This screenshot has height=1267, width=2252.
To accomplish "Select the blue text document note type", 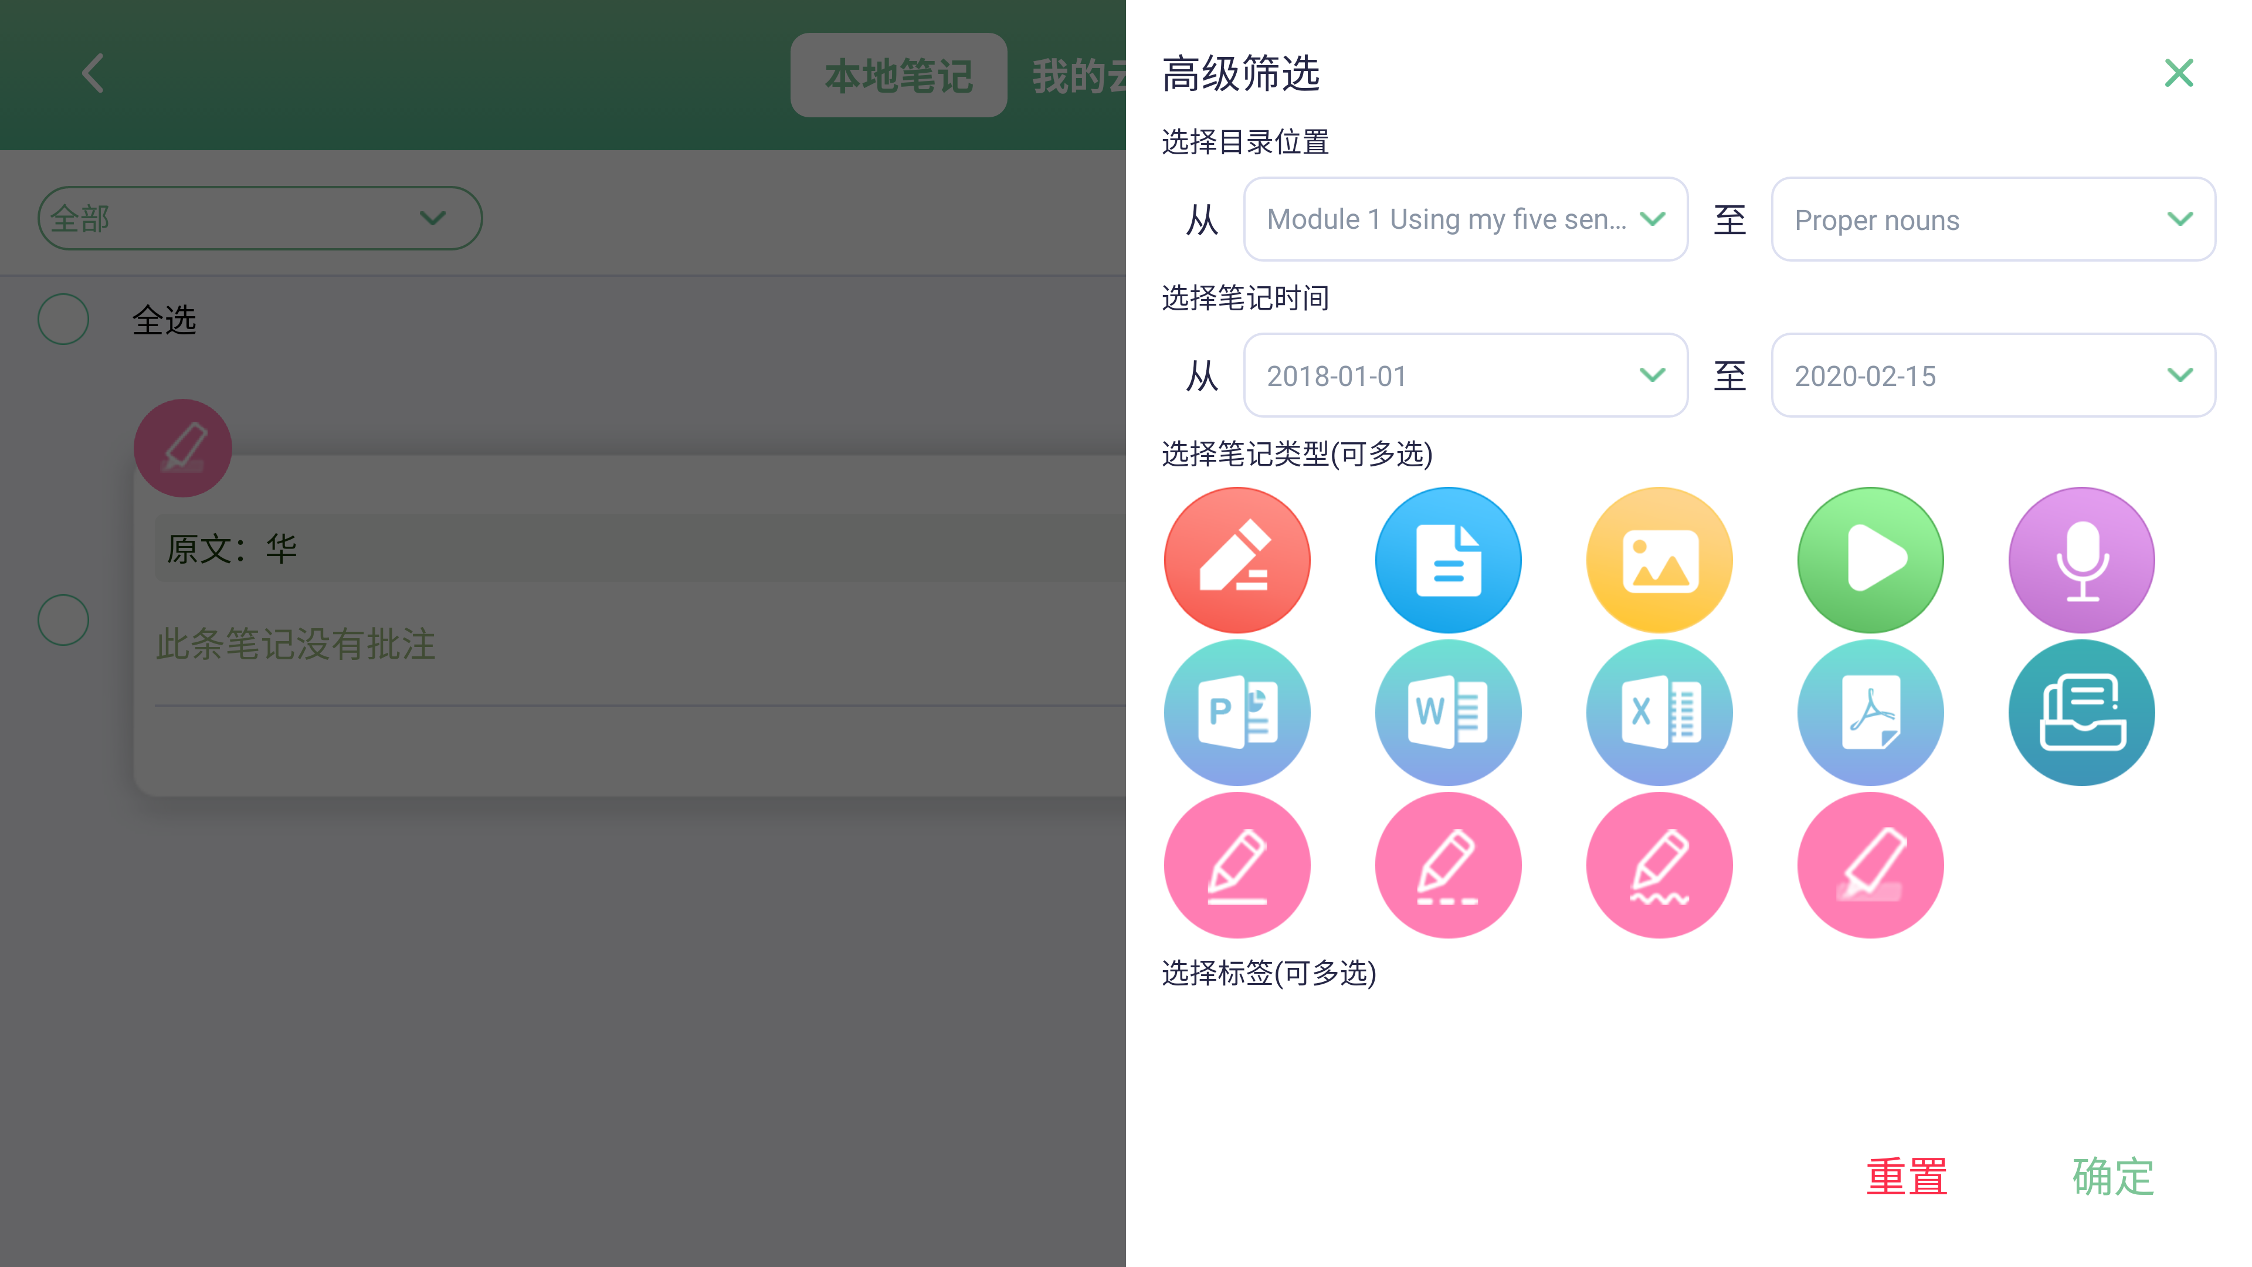I will pyautogui.click(x=1448, y=560).
